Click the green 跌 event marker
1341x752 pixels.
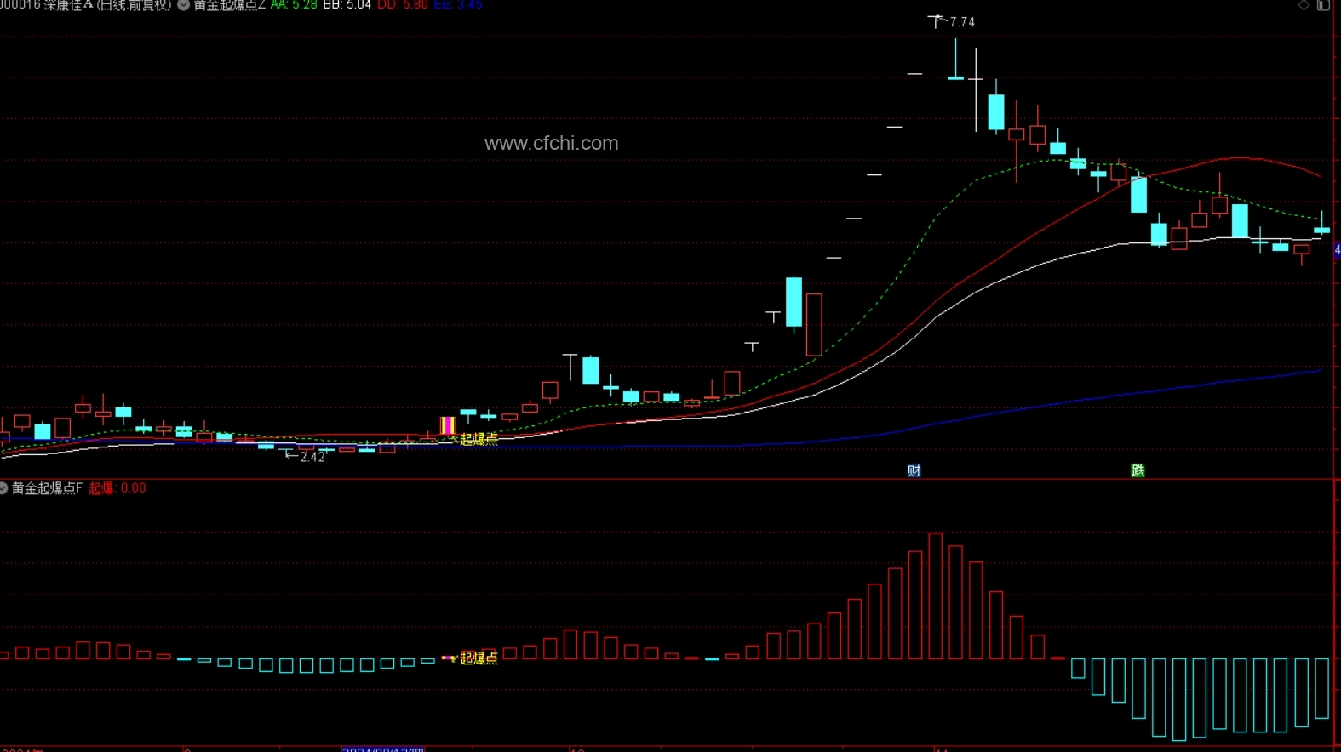coord(1138,470)
